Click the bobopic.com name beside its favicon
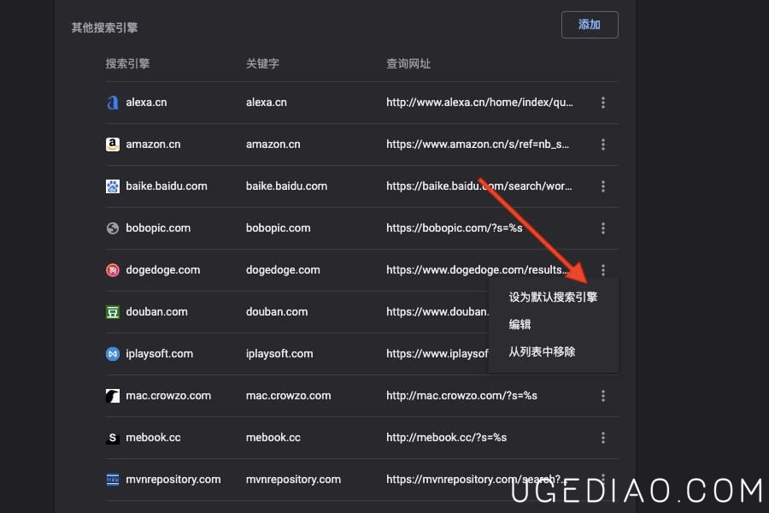769x513 pixels. pos(158,228)
